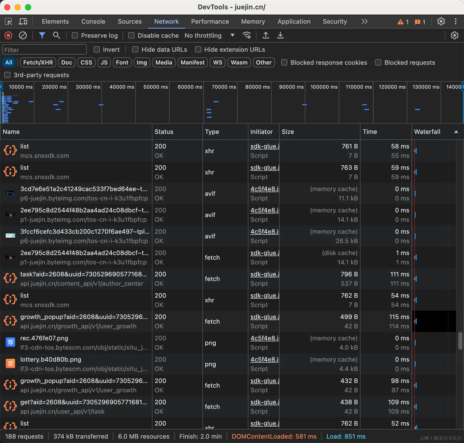Open the No throttling dropdown
464x443 pixels.
click(x=209, y=35)
